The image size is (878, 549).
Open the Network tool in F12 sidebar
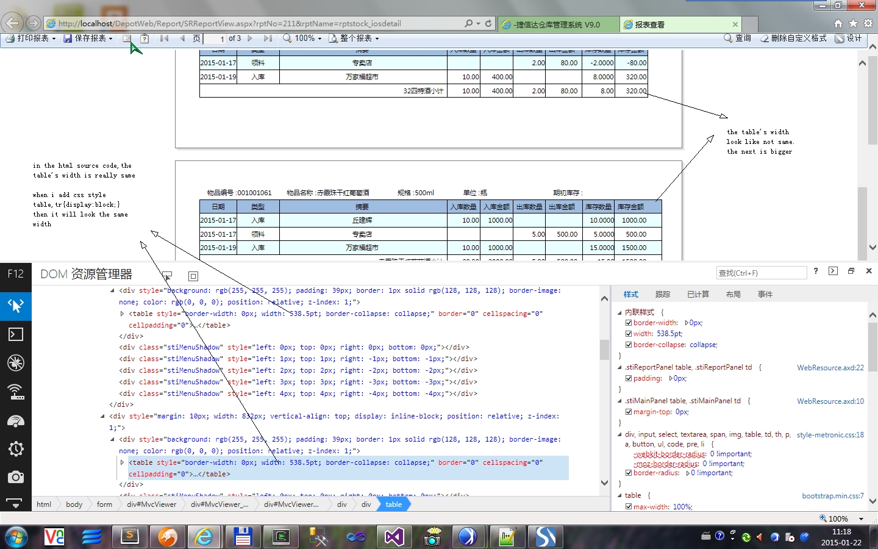click(16, 392)
